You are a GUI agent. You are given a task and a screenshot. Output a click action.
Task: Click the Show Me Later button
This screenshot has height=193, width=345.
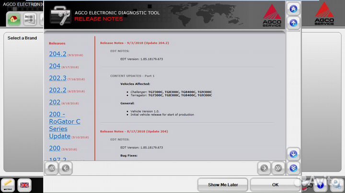[223, 185]
